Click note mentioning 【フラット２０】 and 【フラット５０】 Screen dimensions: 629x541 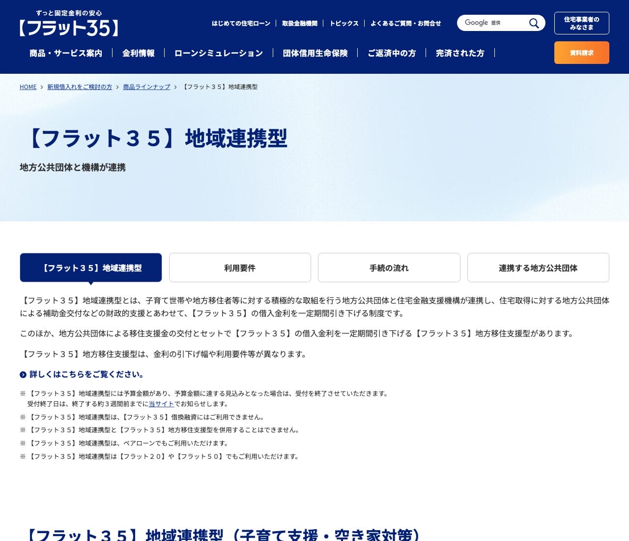[160, 456]
